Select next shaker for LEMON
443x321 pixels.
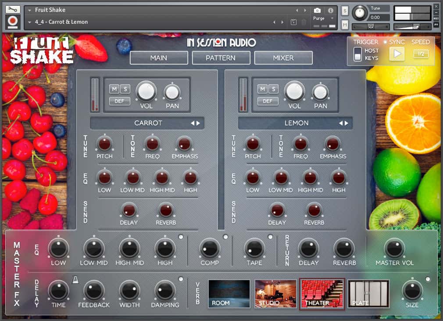347,123
